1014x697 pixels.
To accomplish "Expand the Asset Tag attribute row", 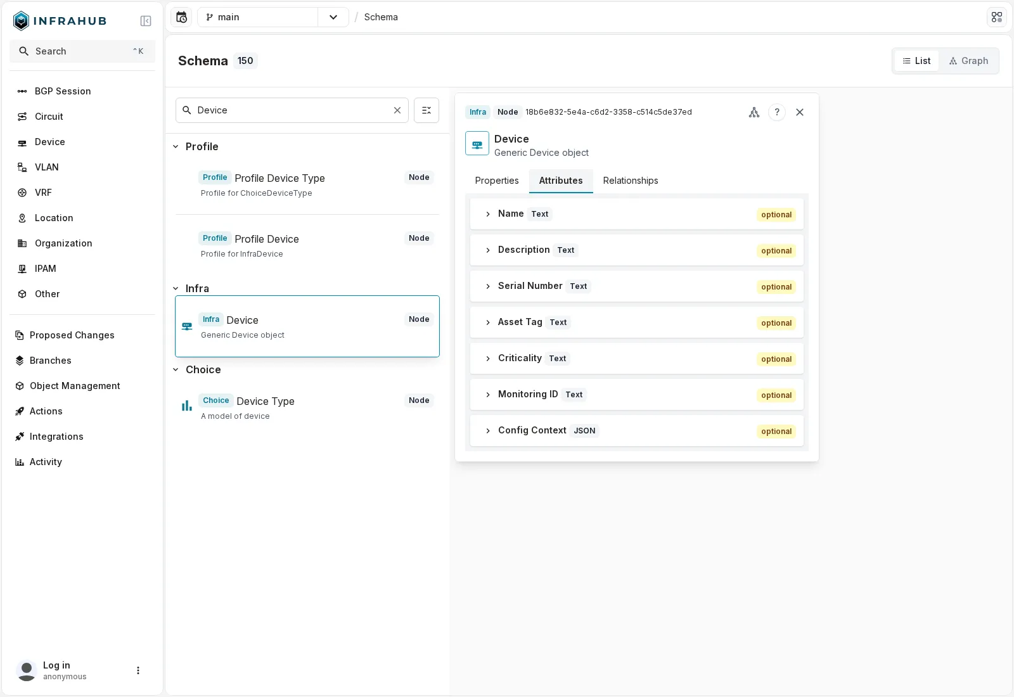I will click(637, 323).
